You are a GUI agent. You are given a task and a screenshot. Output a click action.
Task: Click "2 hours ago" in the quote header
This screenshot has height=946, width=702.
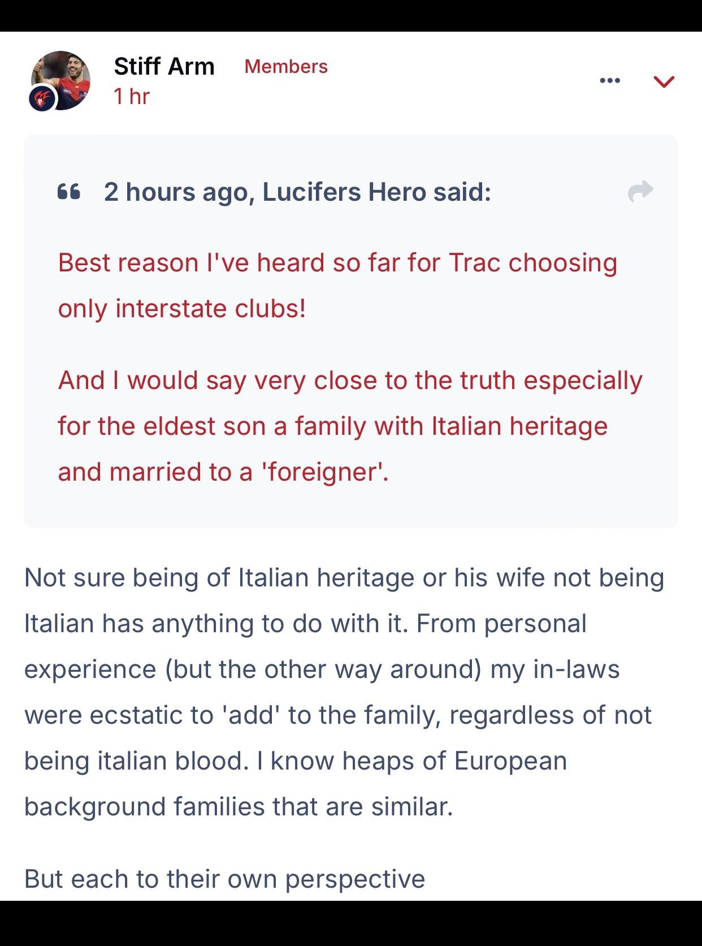[176, 192]
